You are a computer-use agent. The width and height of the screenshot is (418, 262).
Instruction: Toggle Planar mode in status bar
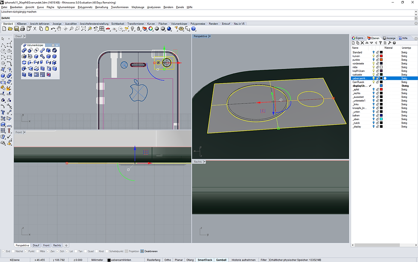click(179, 260)
